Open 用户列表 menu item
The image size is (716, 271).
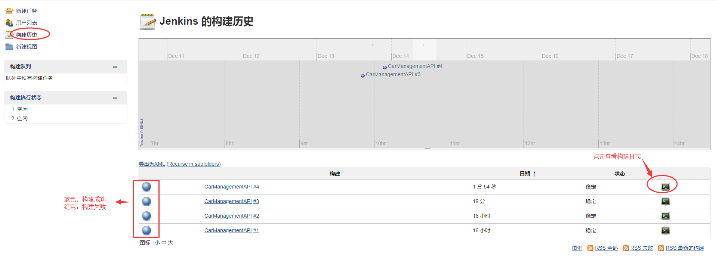27,23
